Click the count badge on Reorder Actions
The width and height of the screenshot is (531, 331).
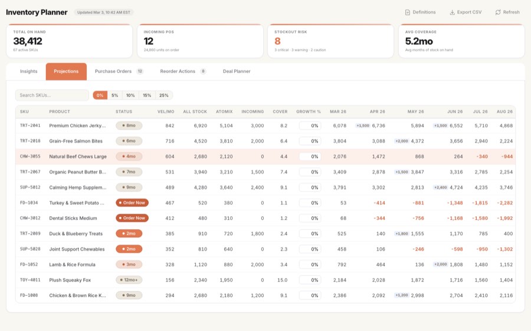(x=203, y=71)
